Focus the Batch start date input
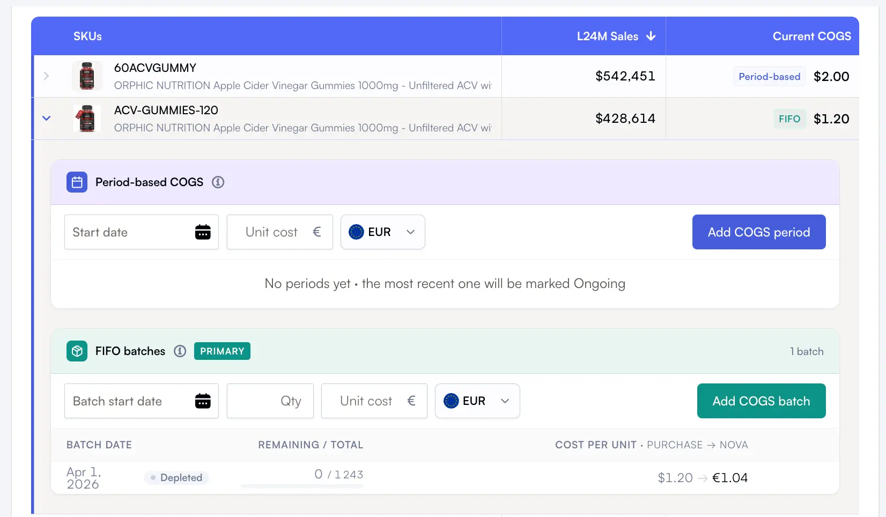 142,401
